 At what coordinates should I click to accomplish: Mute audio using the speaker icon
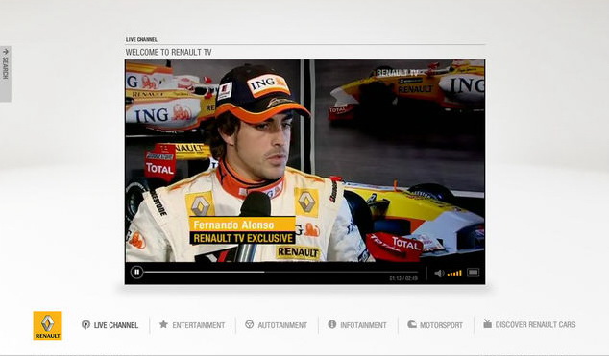click(x=439, y=273)
